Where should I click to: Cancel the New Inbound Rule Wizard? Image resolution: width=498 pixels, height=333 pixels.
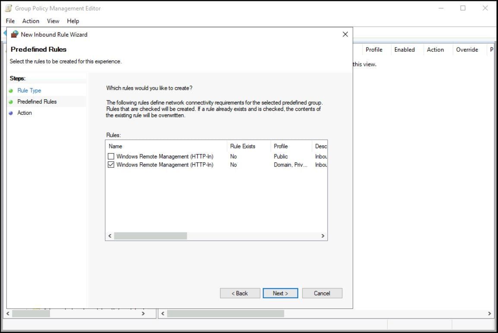point(322,293)
